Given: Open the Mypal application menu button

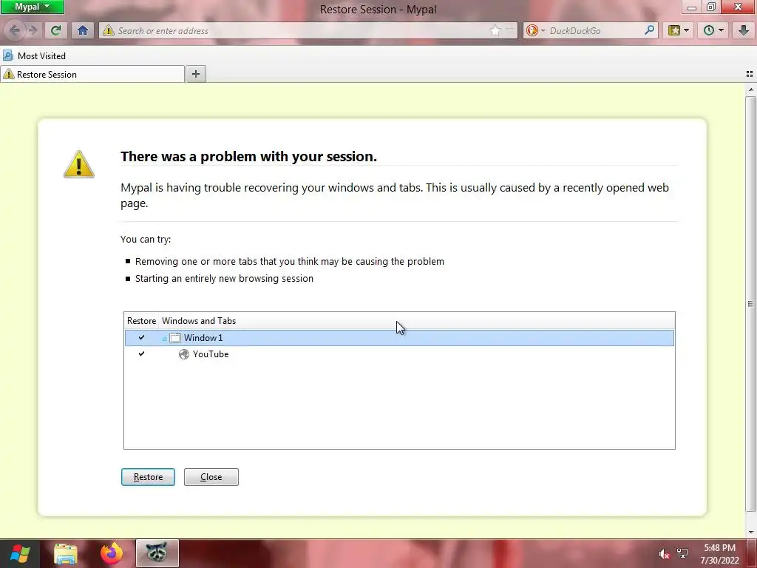Looking at the screenshot, I should (x=32, y=7).
